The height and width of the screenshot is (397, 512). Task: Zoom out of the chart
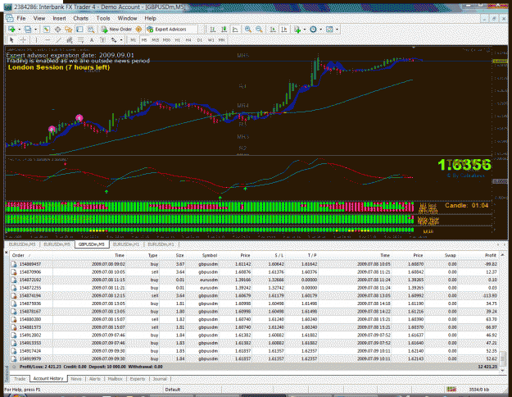(259, 30)
